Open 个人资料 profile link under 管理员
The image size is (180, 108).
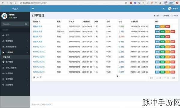click(13, 18)
